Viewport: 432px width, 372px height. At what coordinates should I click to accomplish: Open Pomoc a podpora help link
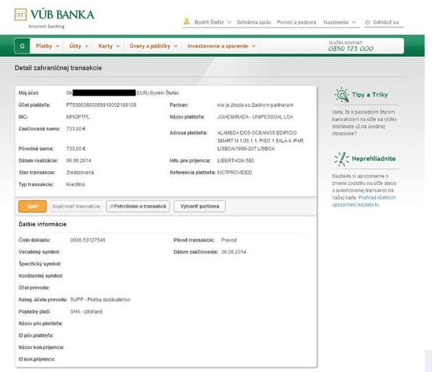pos(298,22)
